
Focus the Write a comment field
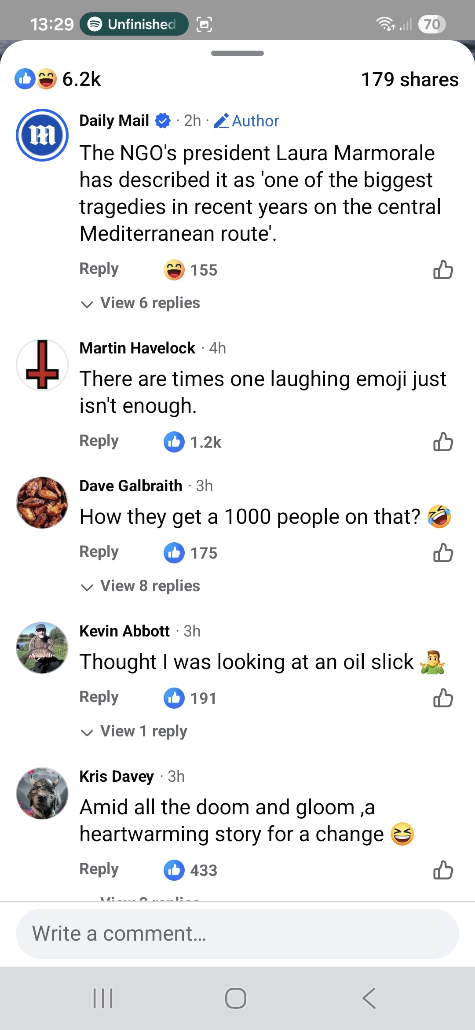click(237, 934)
